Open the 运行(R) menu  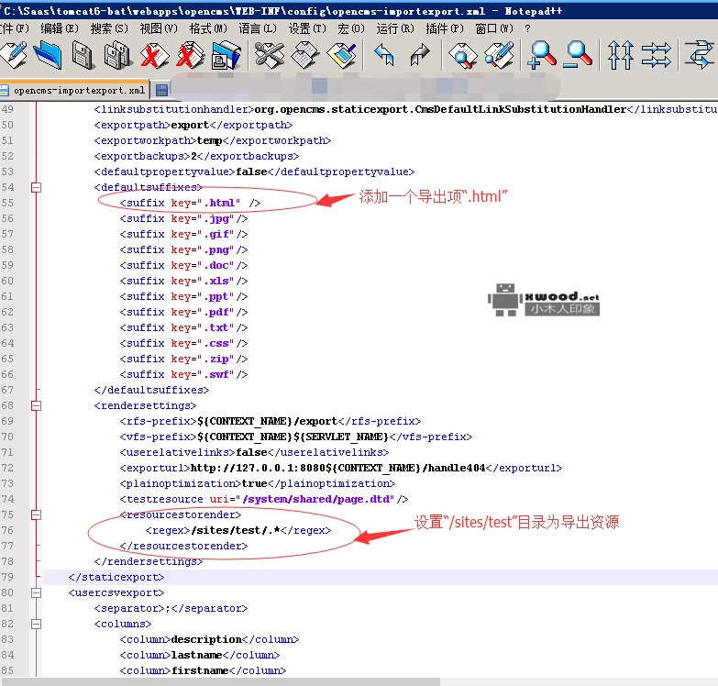tap(394, 28)
